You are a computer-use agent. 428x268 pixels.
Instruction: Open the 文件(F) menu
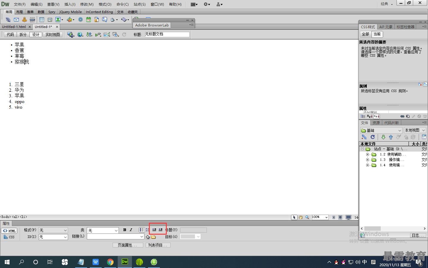tap(20, 4)
